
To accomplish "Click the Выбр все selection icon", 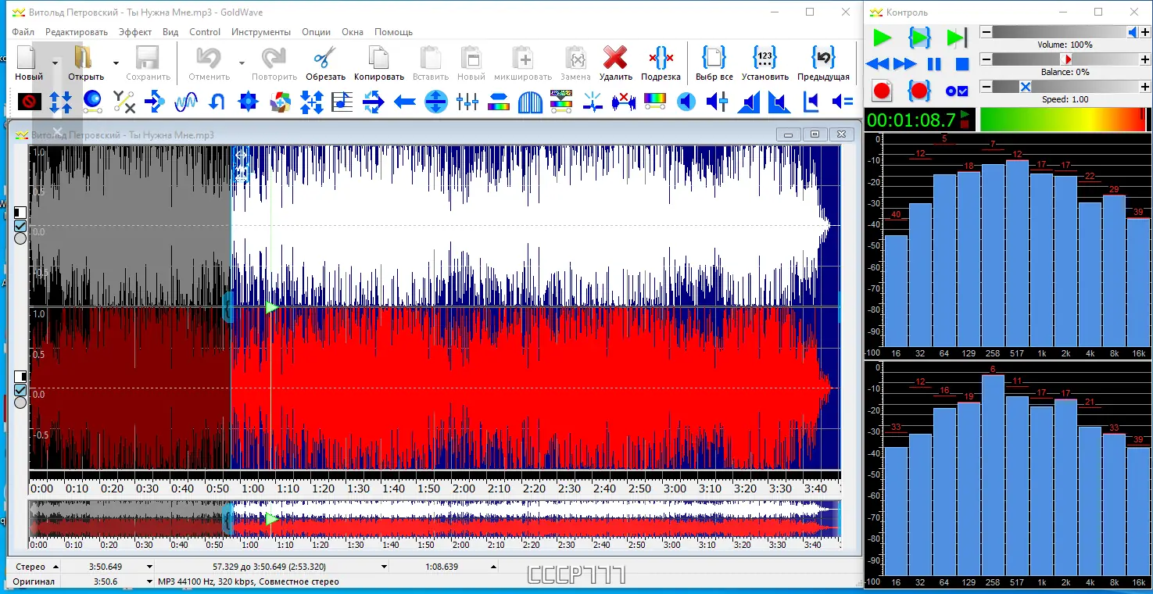I will tap(714, 59).
